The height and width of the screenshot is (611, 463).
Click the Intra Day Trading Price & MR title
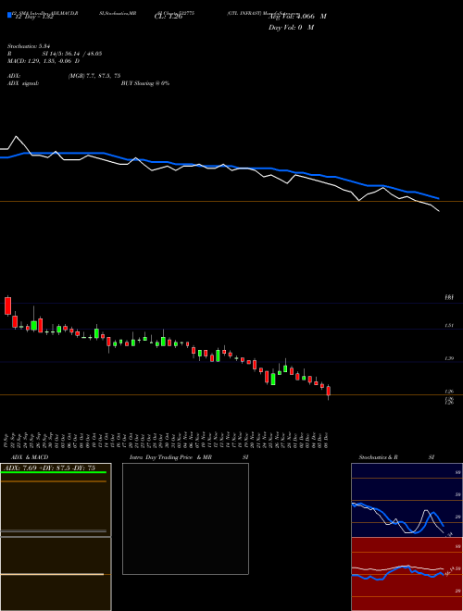point(170,457)
